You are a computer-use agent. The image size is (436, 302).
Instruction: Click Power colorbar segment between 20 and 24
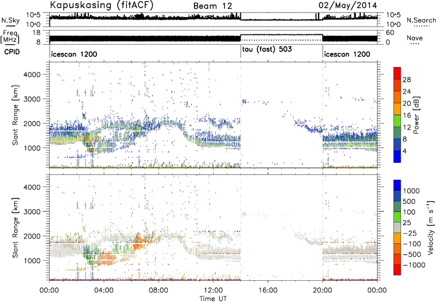pyautogui.click(x=397, y=97)
